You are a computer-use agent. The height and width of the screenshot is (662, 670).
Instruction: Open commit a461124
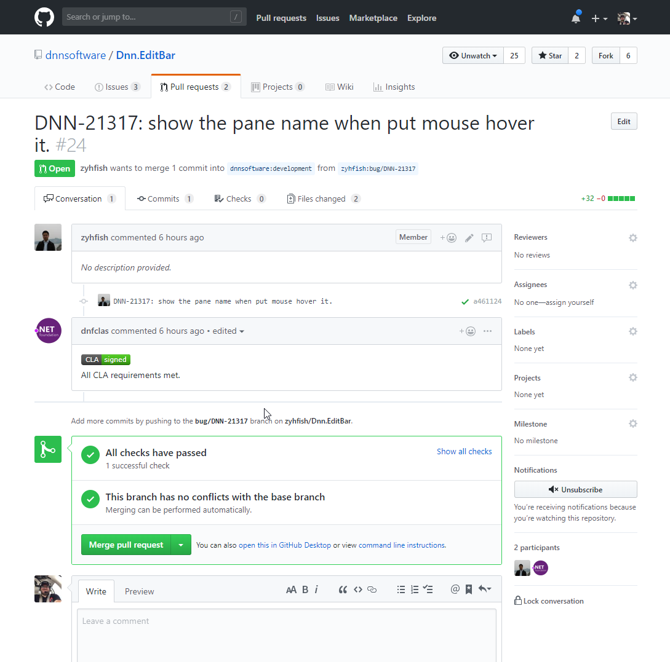(x=487, y=301)
